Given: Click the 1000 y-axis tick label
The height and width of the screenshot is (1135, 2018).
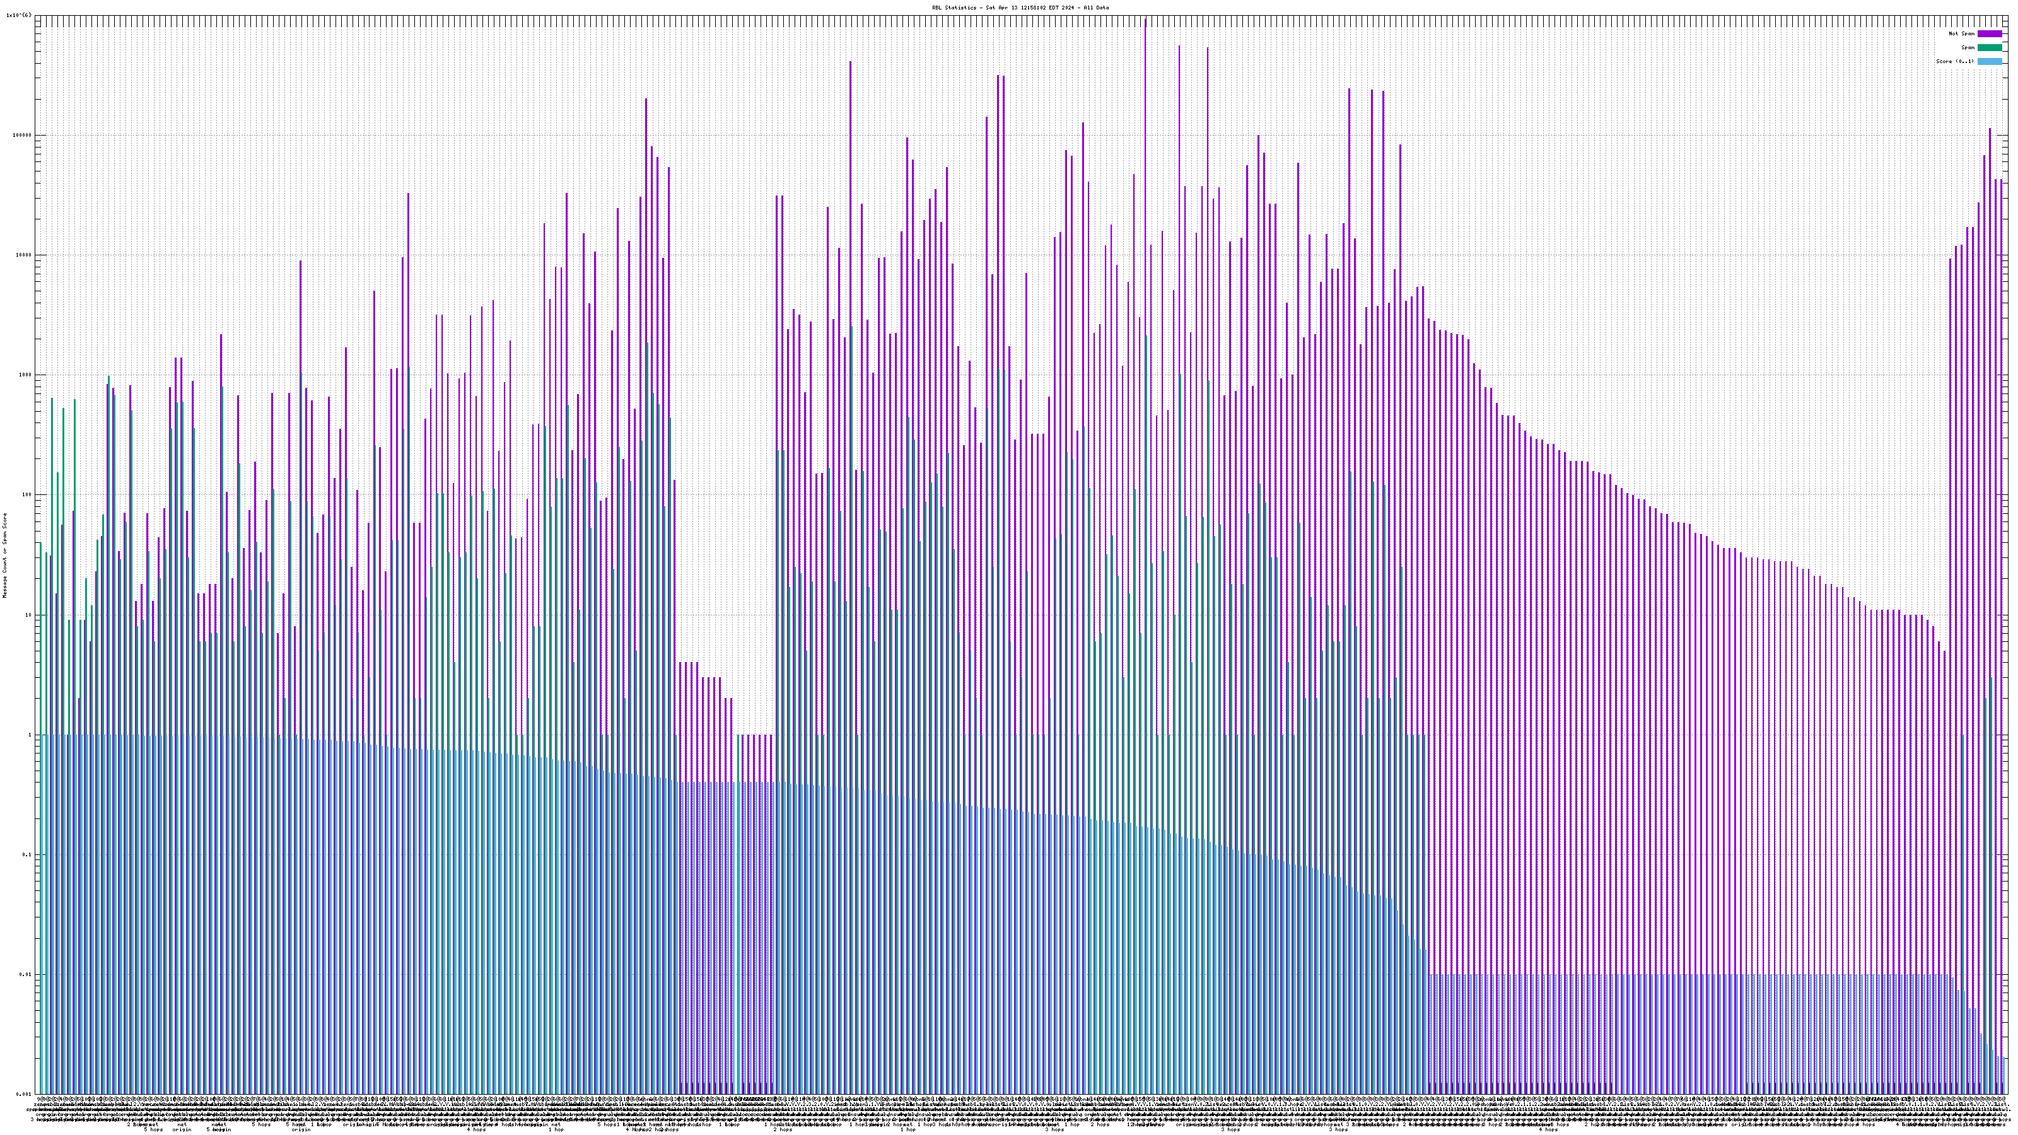Looking at the screenshot, I should [26, 375].
